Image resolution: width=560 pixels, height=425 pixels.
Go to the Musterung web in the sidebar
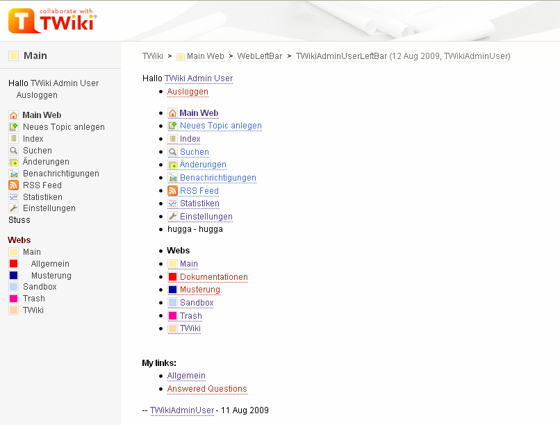coord(51,276)
